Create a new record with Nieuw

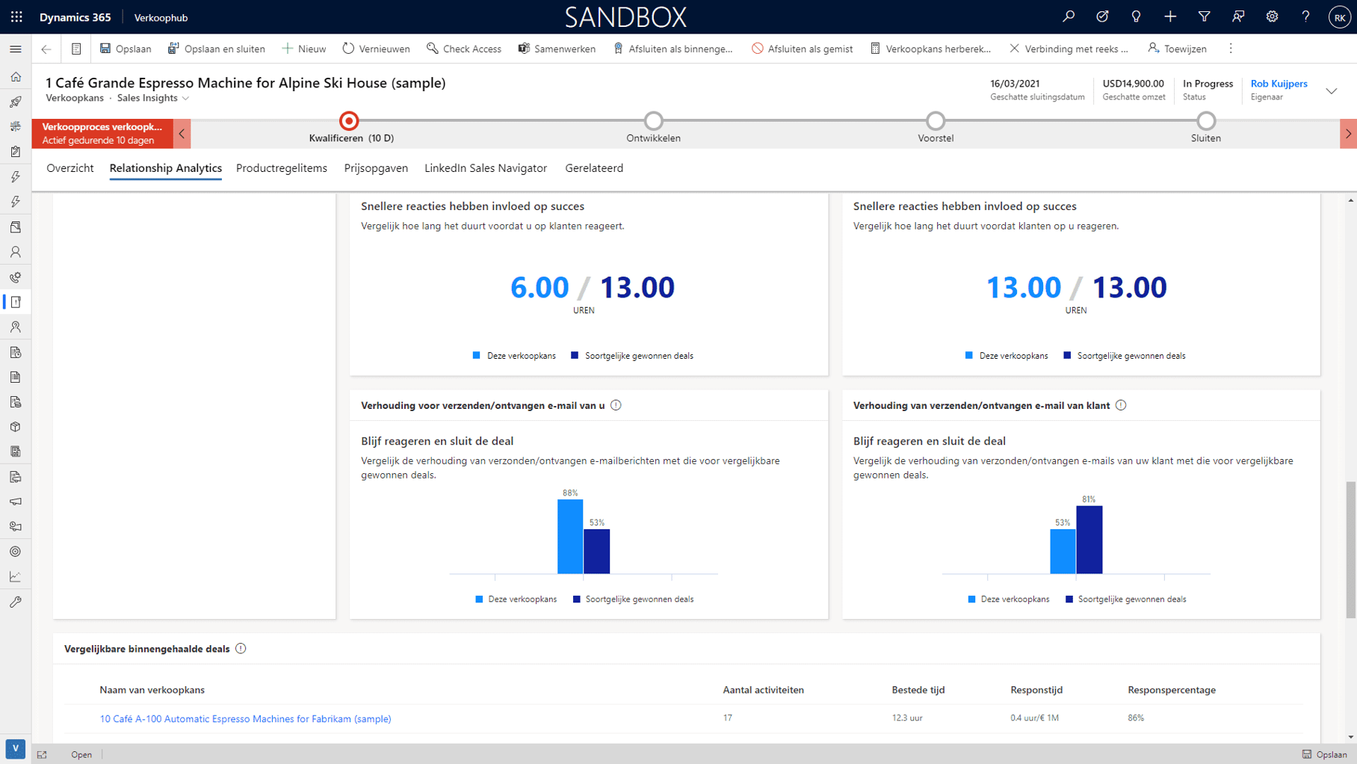[304, 49]
